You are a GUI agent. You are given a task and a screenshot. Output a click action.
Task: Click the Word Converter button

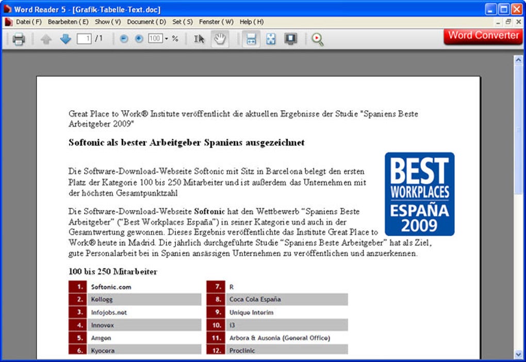click(483, 36)
